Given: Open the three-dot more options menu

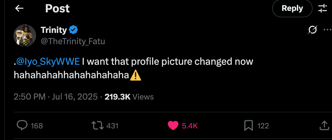Looking at the screenshot, I should tap(328, 30).
